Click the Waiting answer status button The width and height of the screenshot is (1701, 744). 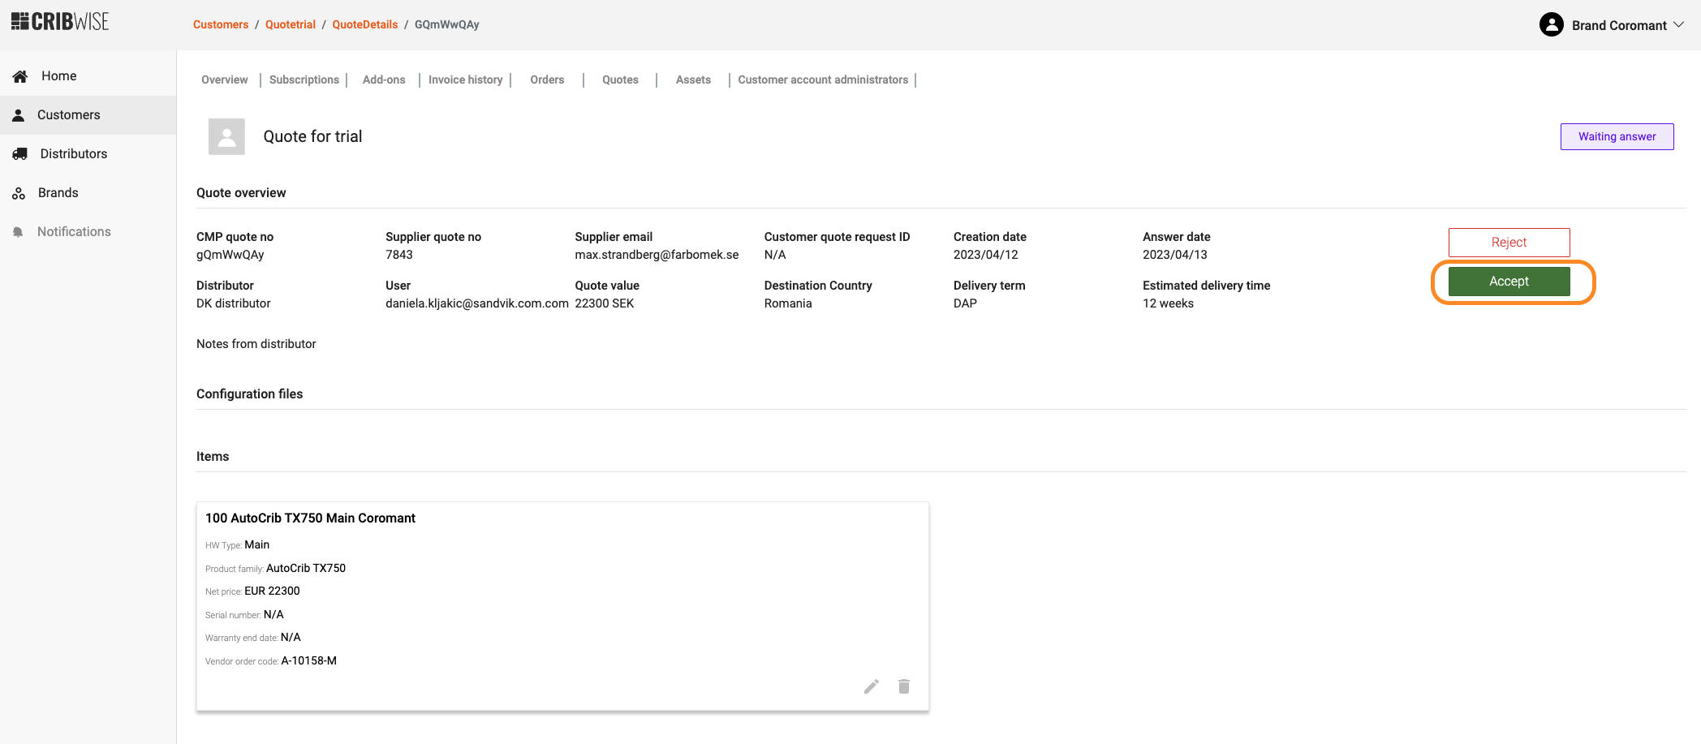point(1617,136)
